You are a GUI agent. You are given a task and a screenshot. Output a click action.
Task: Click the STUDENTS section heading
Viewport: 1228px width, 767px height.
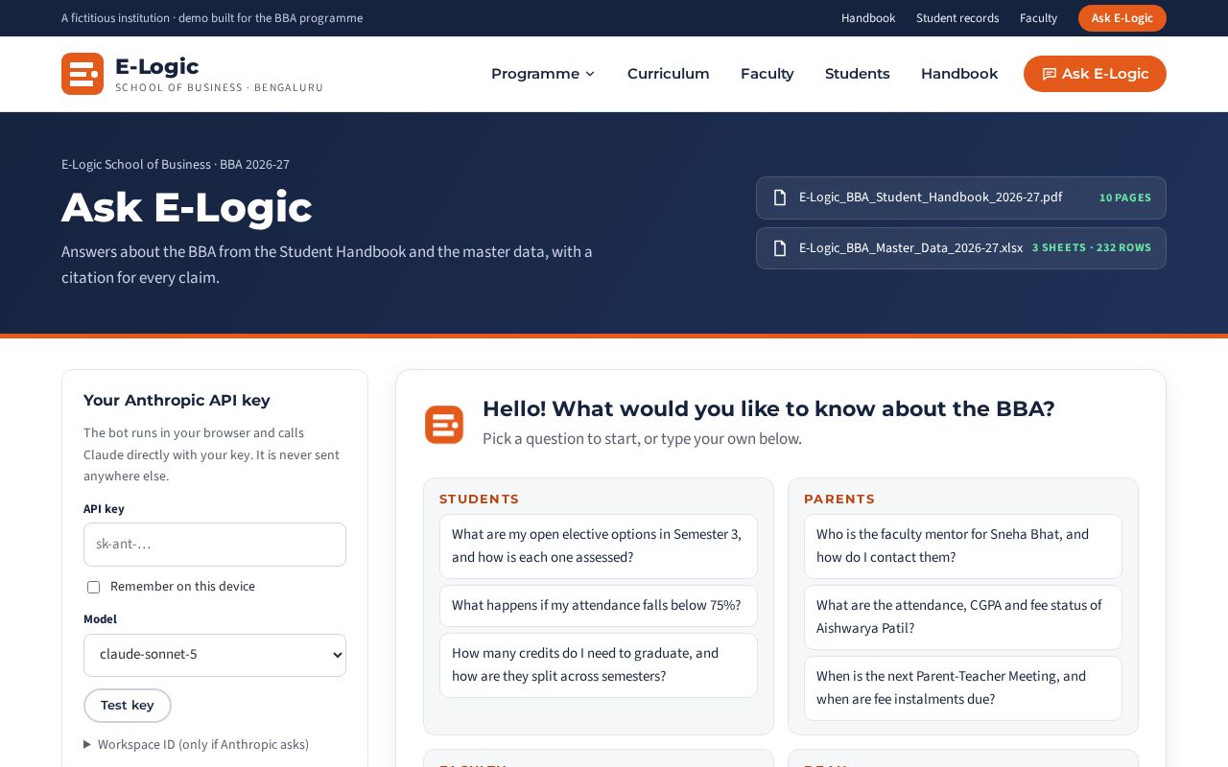(479, 500)
